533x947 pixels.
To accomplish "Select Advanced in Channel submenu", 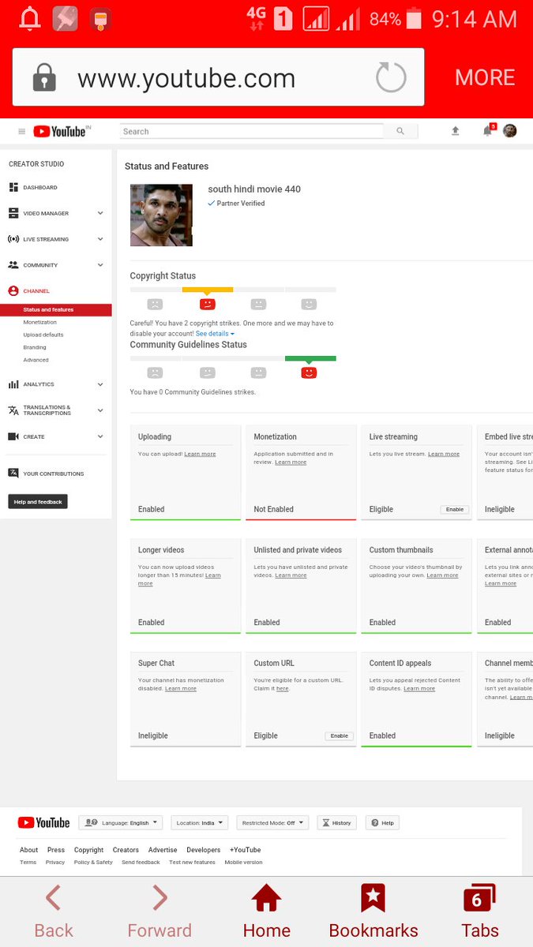I will click(36, 360).
